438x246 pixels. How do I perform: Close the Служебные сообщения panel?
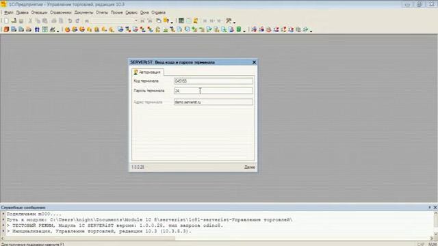[x=435, y=208]
